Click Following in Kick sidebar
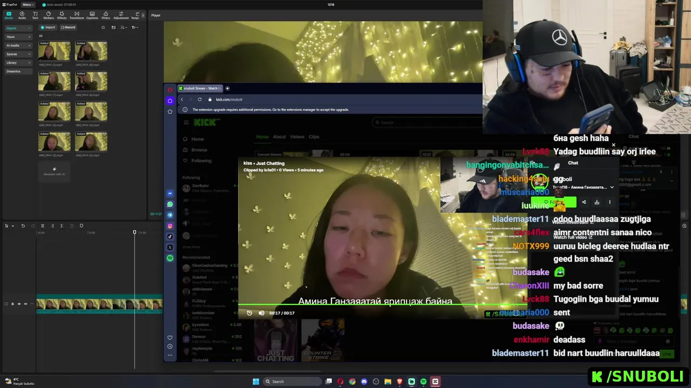The width and height of the screenshot is (691, 388). (x=201, y=161)
